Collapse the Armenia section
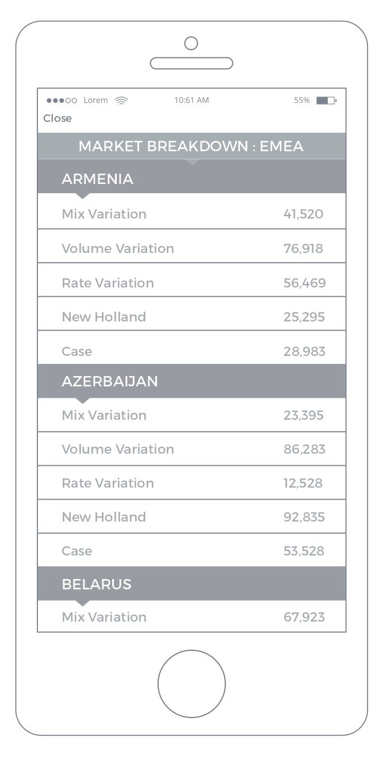The height and width of the screenshot is (759, 383). (x=191, y=179)
